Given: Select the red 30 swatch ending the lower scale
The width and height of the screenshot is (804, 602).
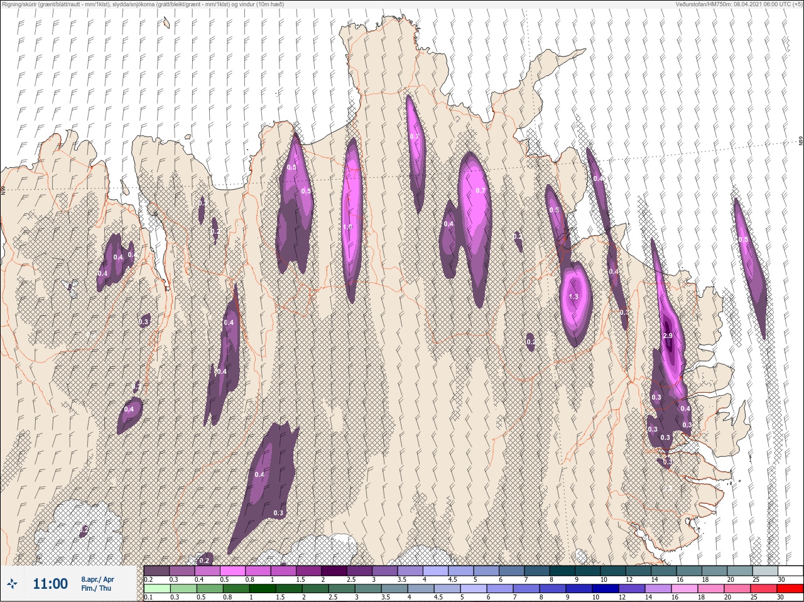Looking at the screenshot, I should 790,589.
